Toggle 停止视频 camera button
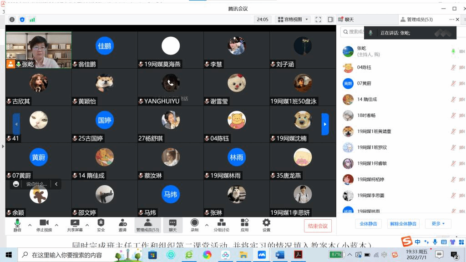Viewport: 466px width, 262px height. pyautogui.click(x=44, y=222)
